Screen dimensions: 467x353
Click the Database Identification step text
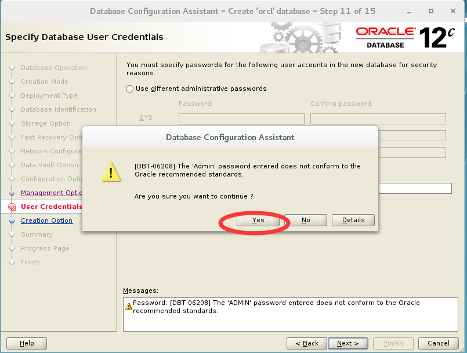pyautogui.click(x=59, y=109)
